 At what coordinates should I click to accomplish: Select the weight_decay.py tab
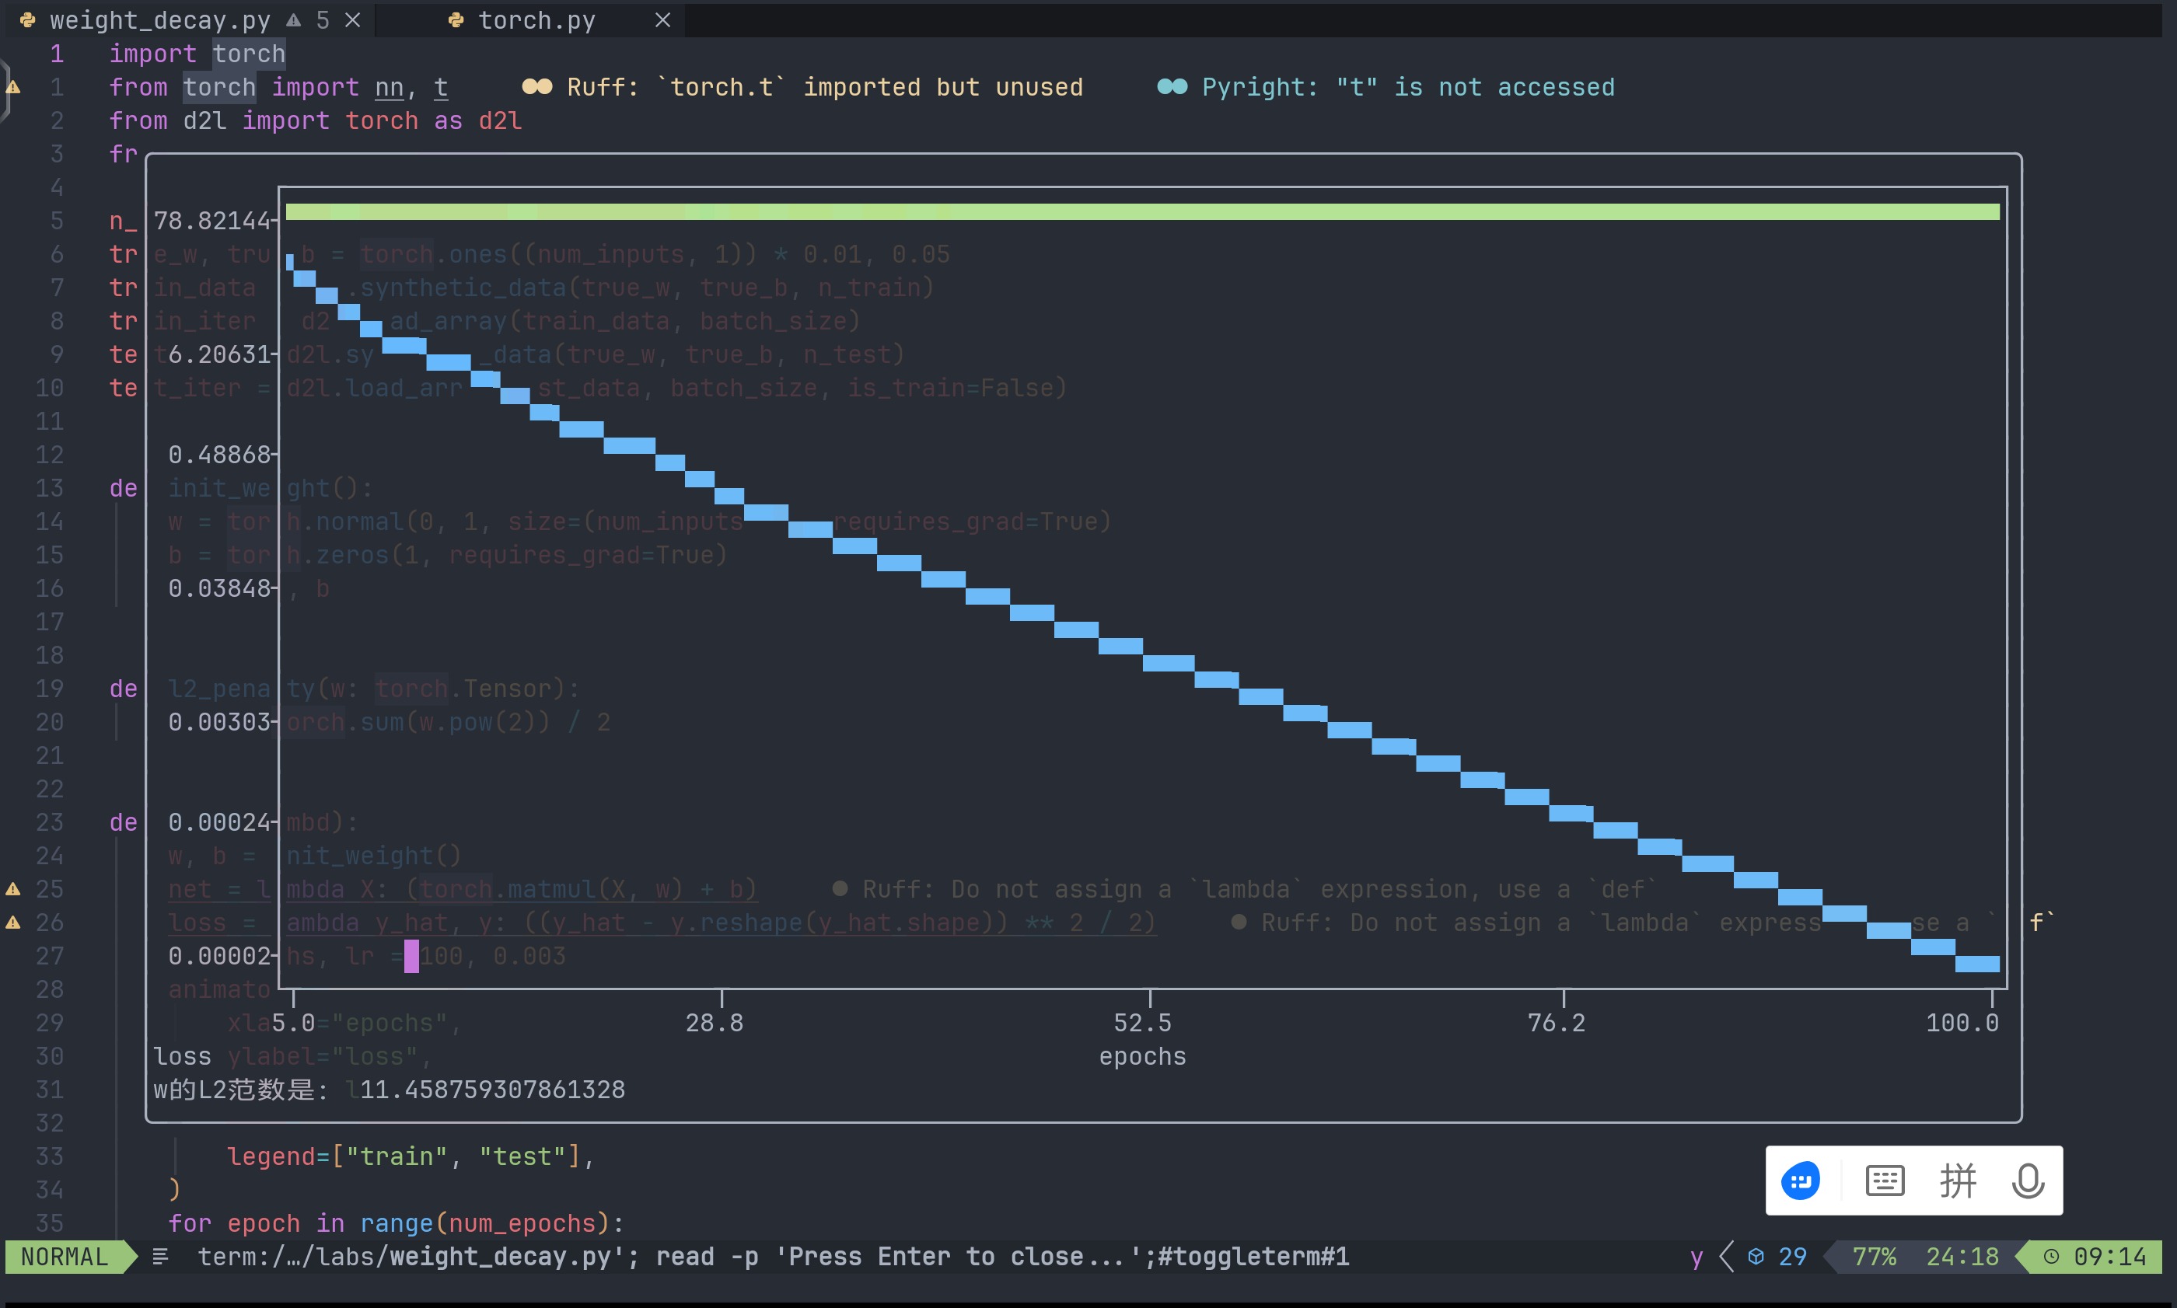[x=159, y=20]
